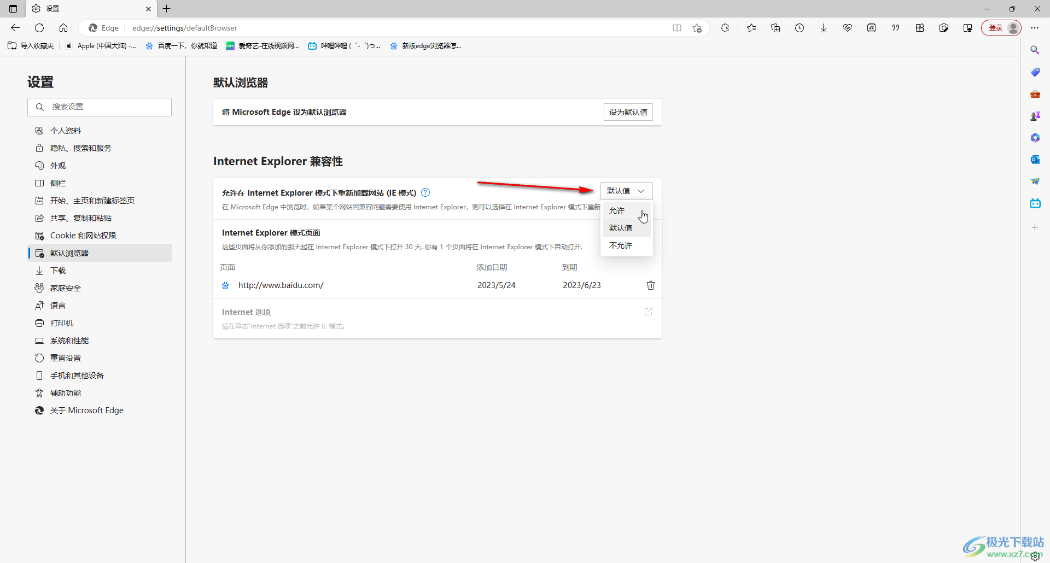Click the address bar URL
The image size is (1050, 563).
[x=185, y=28]
